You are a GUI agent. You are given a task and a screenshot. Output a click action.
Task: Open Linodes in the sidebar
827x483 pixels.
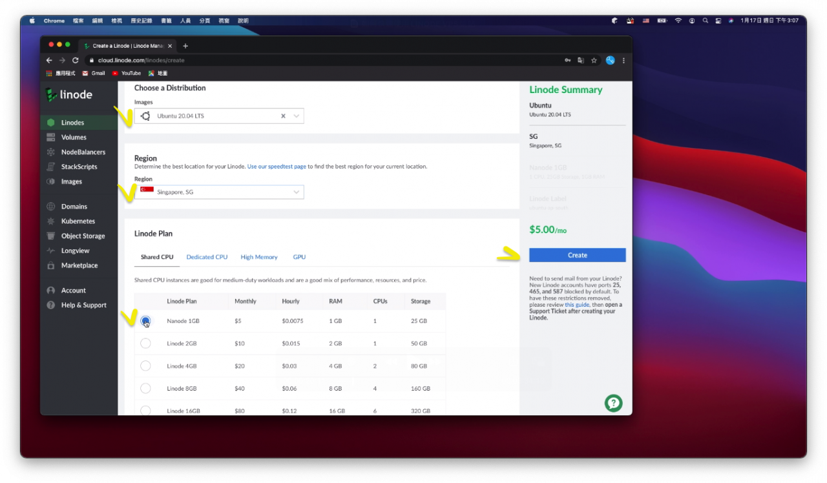(x=72, y=123)
